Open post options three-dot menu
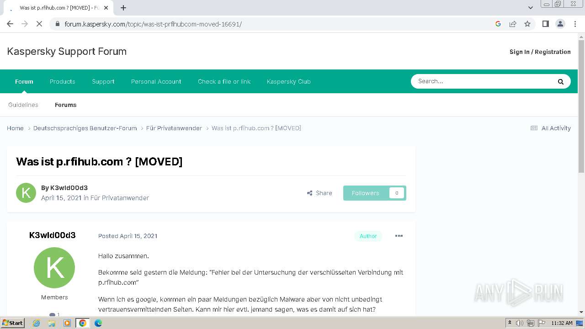This screenshot has height=329, width=585. 399,236
